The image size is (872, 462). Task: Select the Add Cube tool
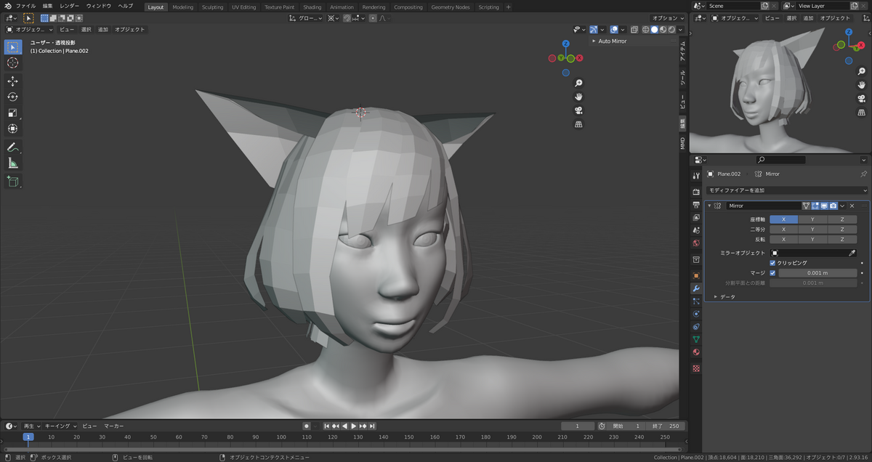(12, 182)
